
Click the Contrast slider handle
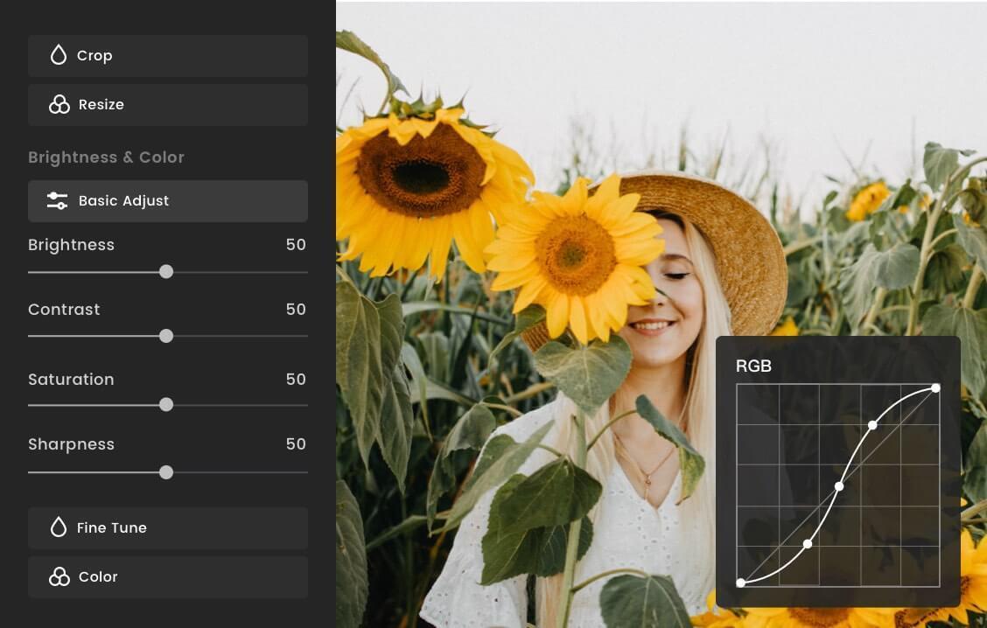click(x=166, y=336)
